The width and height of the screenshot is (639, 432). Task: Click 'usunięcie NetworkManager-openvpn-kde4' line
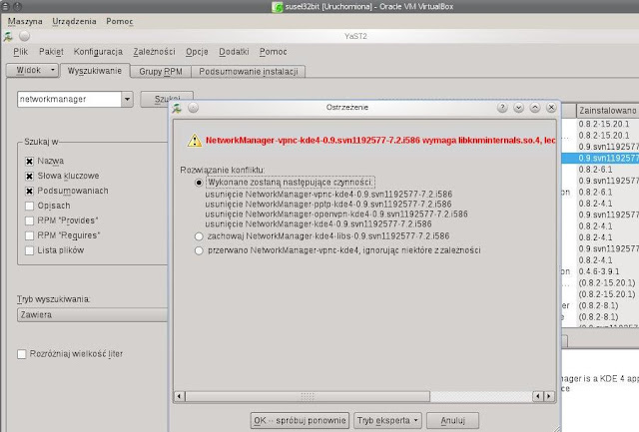(336, 215)
